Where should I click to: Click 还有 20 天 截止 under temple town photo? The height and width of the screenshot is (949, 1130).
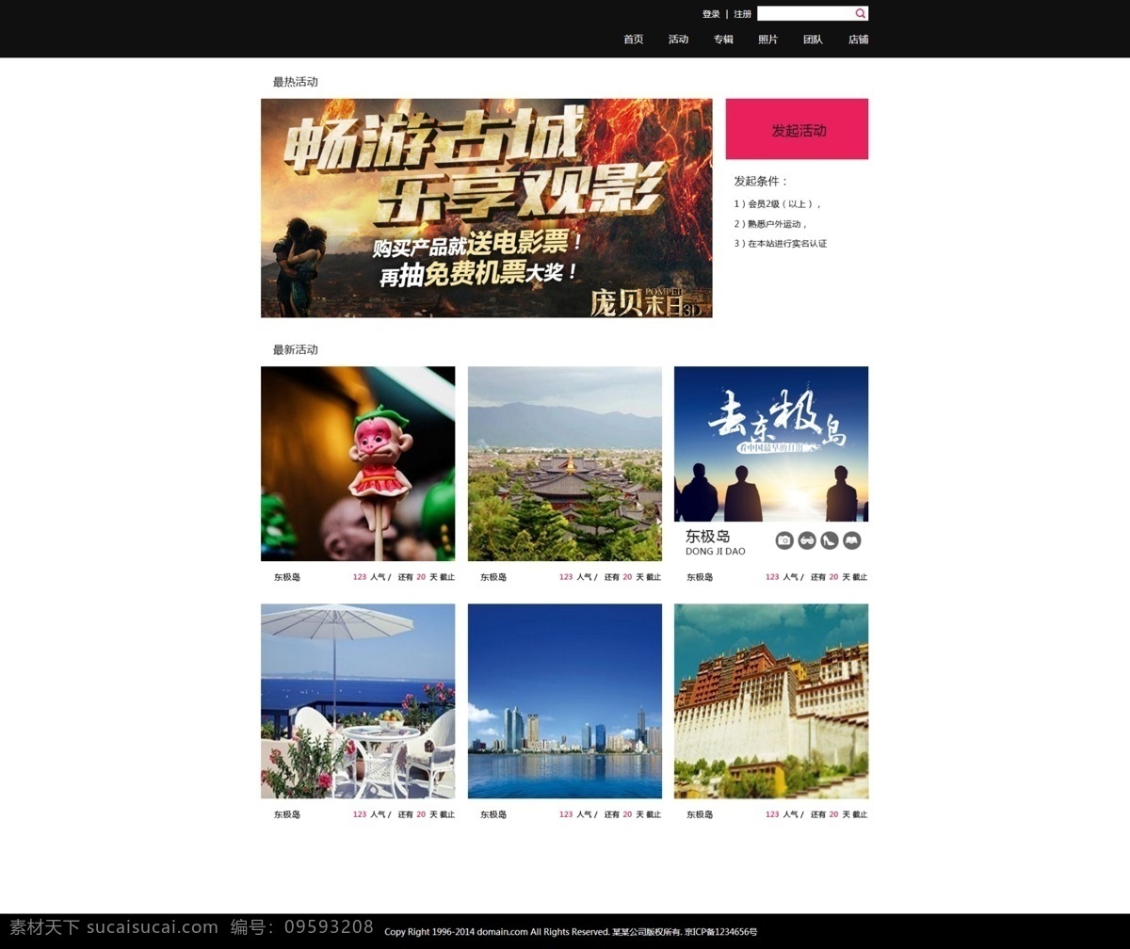(x=633, y=577)
